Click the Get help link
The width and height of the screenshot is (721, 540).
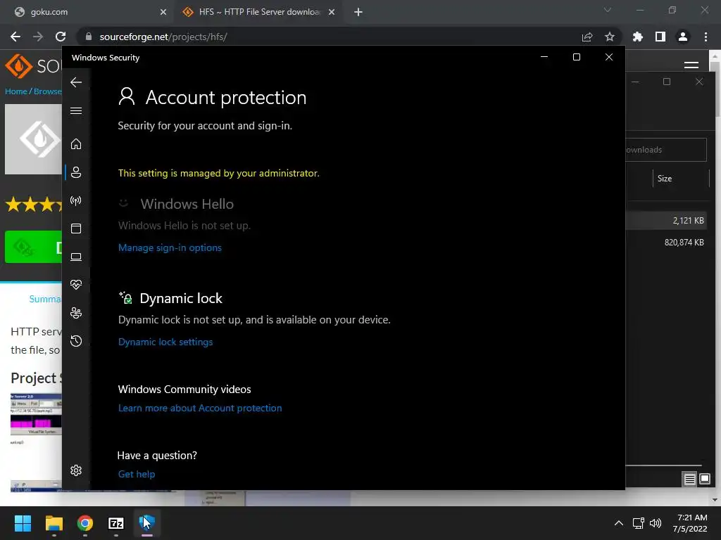pyautogui.click(x=137, y=474)
